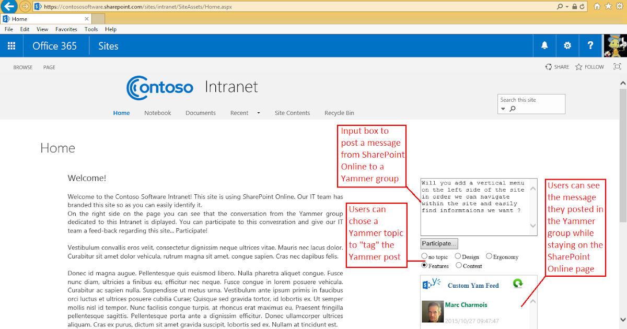627x329 pixels.
Task: Click the Home browser tab
Action: pyautogui.click(x=46, y=19)
